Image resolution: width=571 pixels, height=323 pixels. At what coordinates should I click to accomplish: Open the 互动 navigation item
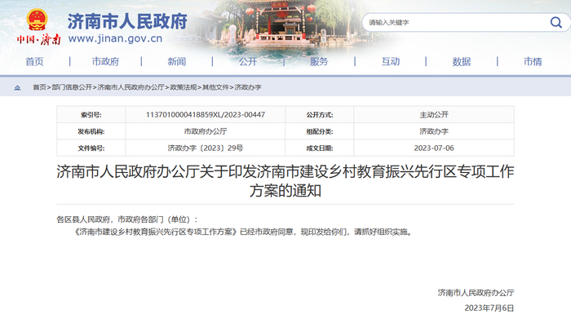391,61
